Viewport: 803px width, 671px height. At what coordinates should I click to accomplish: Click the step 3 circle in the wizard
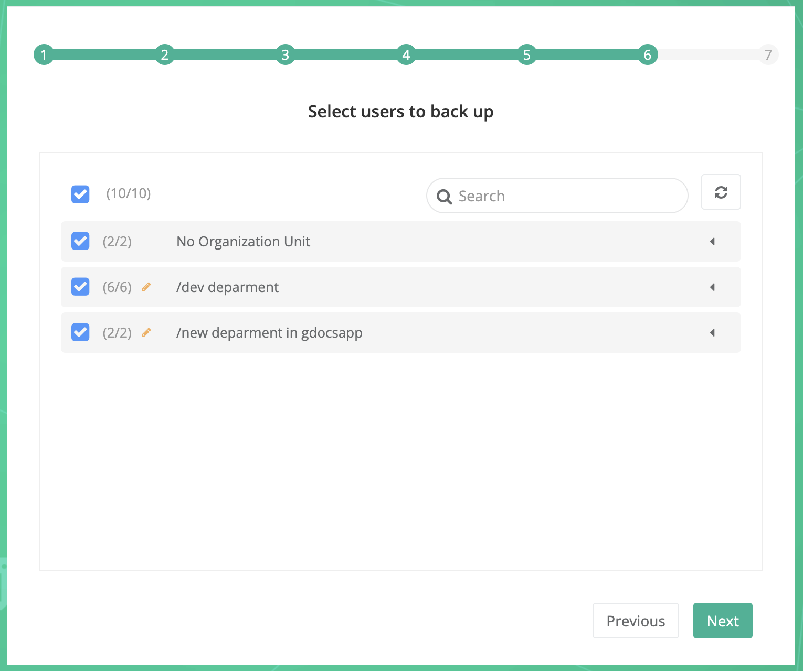point(285,55)
